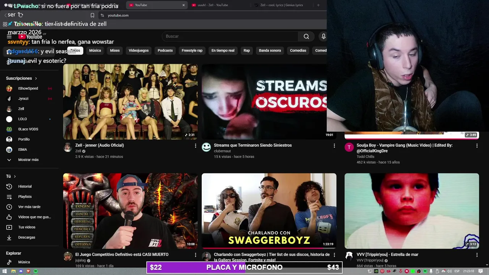Open options menu for Zell - jenner video
Screen dimensions: 489x275
196,146
